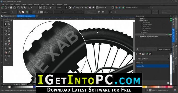Choose the Text tool in Toolbox

tap(9, 34)
